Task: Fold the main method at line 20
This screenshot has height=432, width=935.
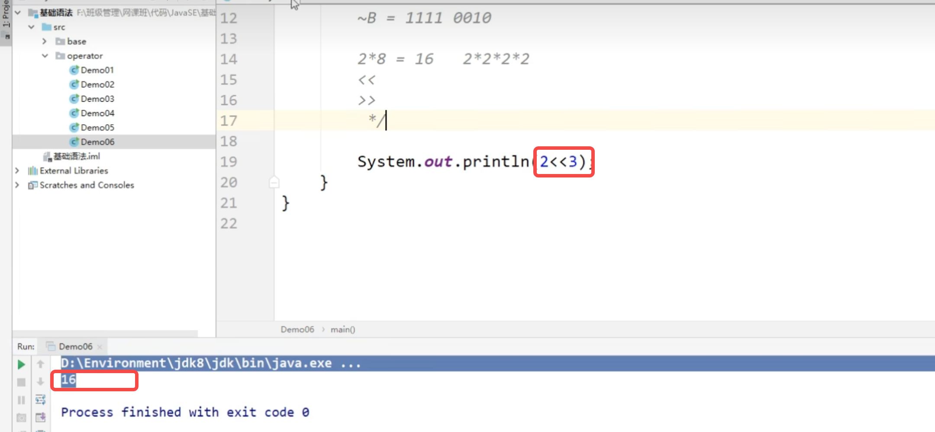Action: click(x=274, y=182)
